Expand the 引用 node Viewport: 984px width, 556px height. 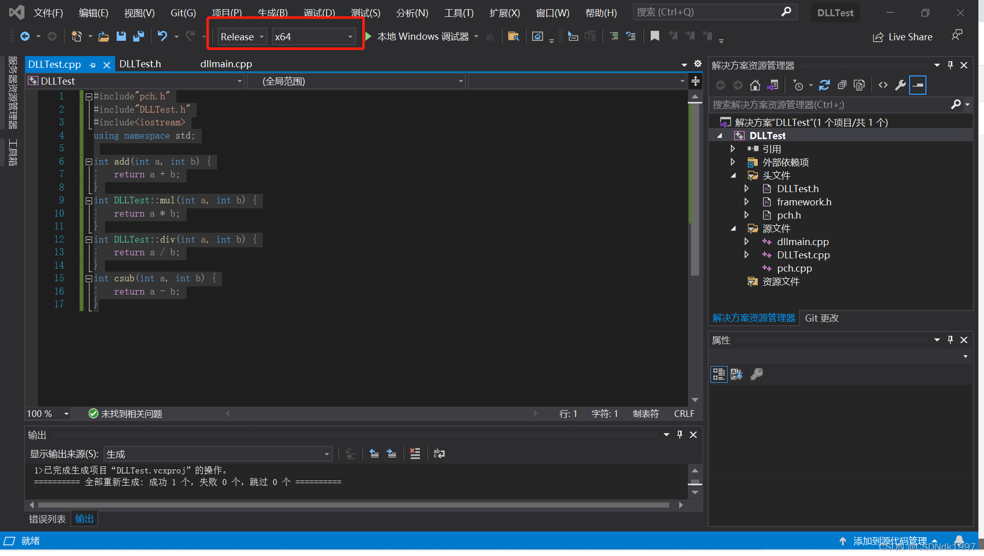click(733, 149)
